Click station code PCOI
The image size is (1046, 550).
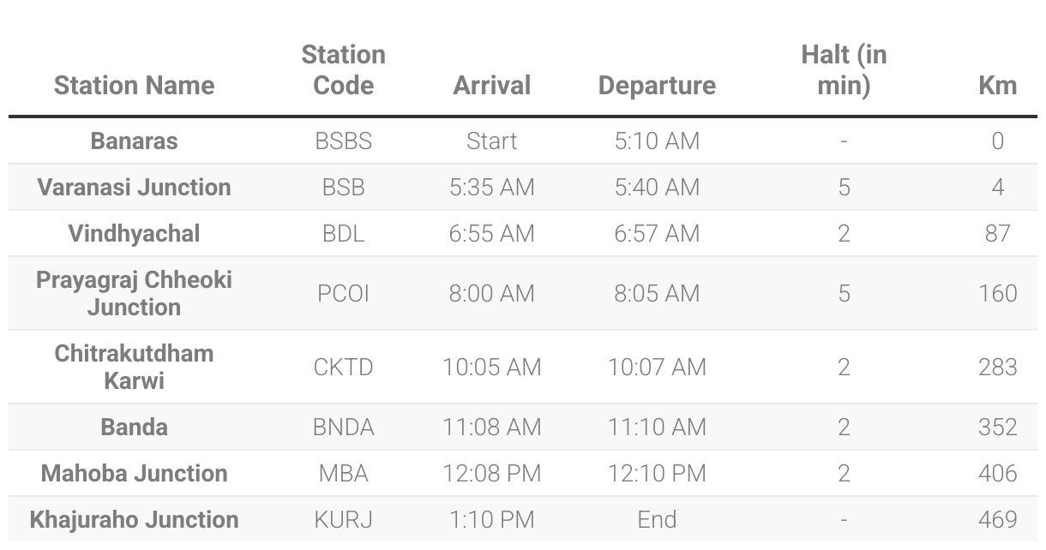(343, 294)
